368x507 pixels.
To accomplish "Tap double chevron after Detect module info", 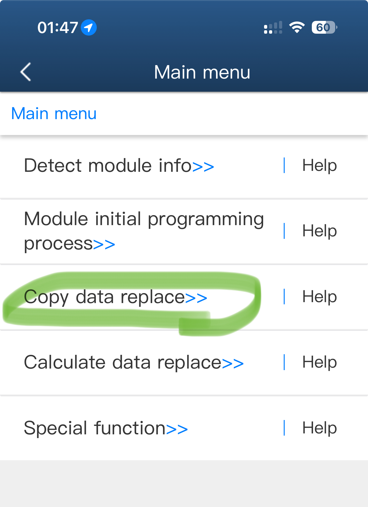I will 203,166.
